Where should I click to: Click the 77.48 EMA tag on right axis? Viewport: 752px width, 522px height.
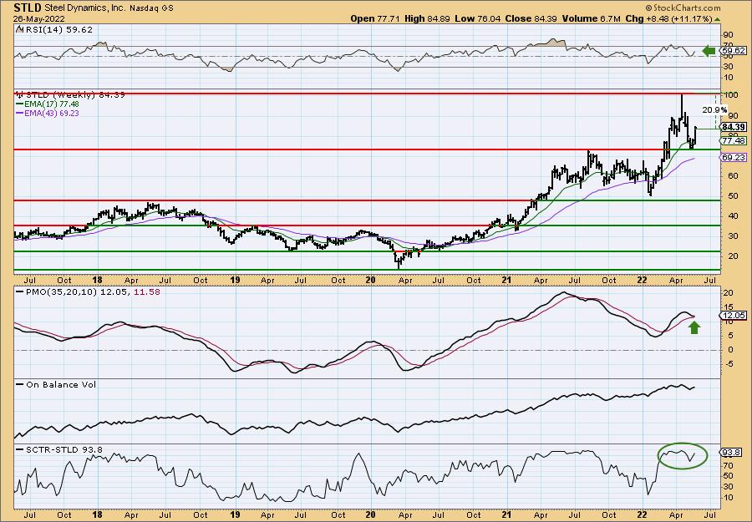[x=734, y=140]
